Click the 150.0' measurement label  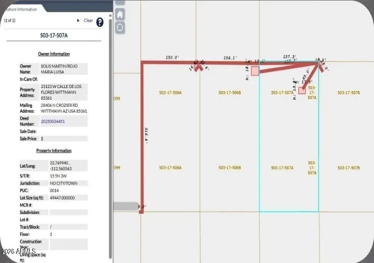tap(172, 57)
